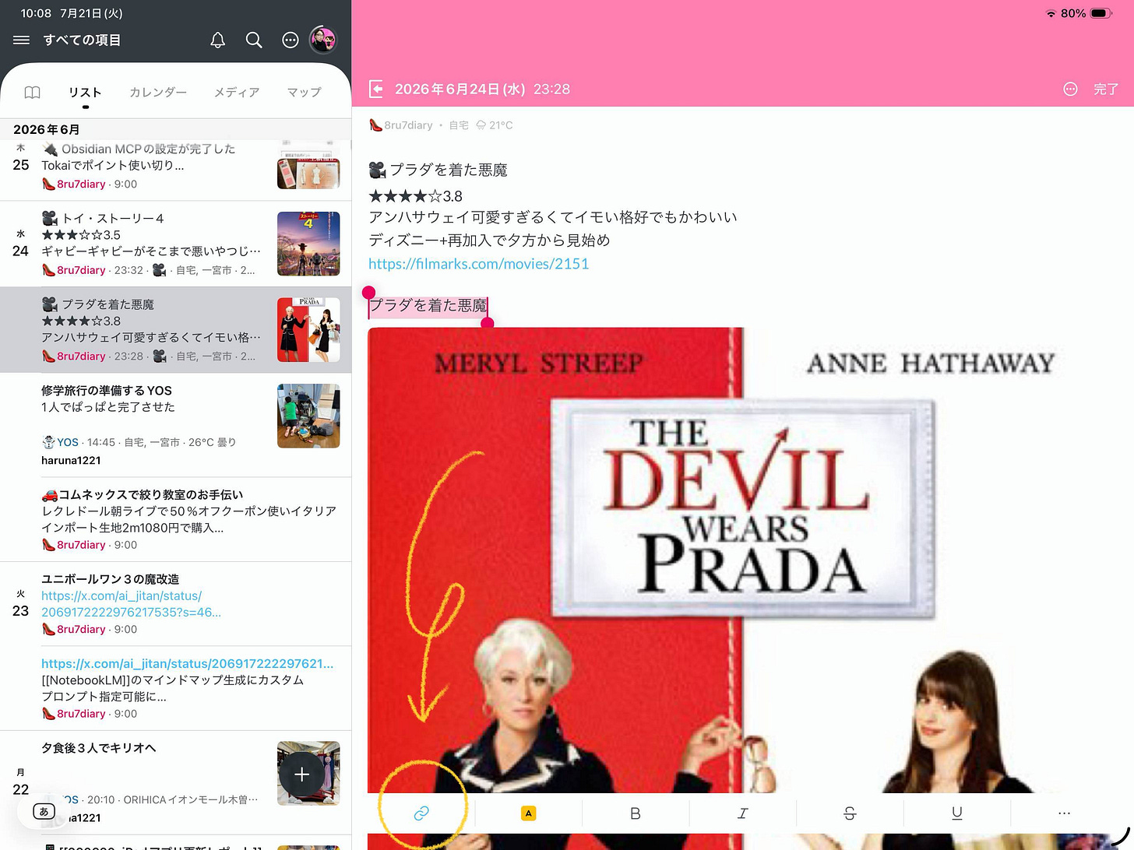The image size is (1134, 850).
Task: Open the 夕食後3人でキリオへ entry
Action: [176, 782]
